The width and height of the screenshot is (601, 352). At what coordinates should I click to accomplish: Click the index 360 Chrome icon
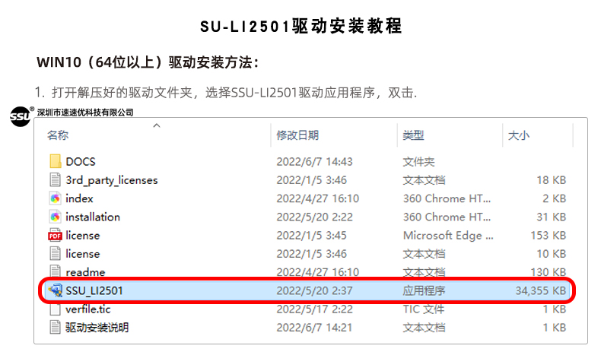(56, 198)
